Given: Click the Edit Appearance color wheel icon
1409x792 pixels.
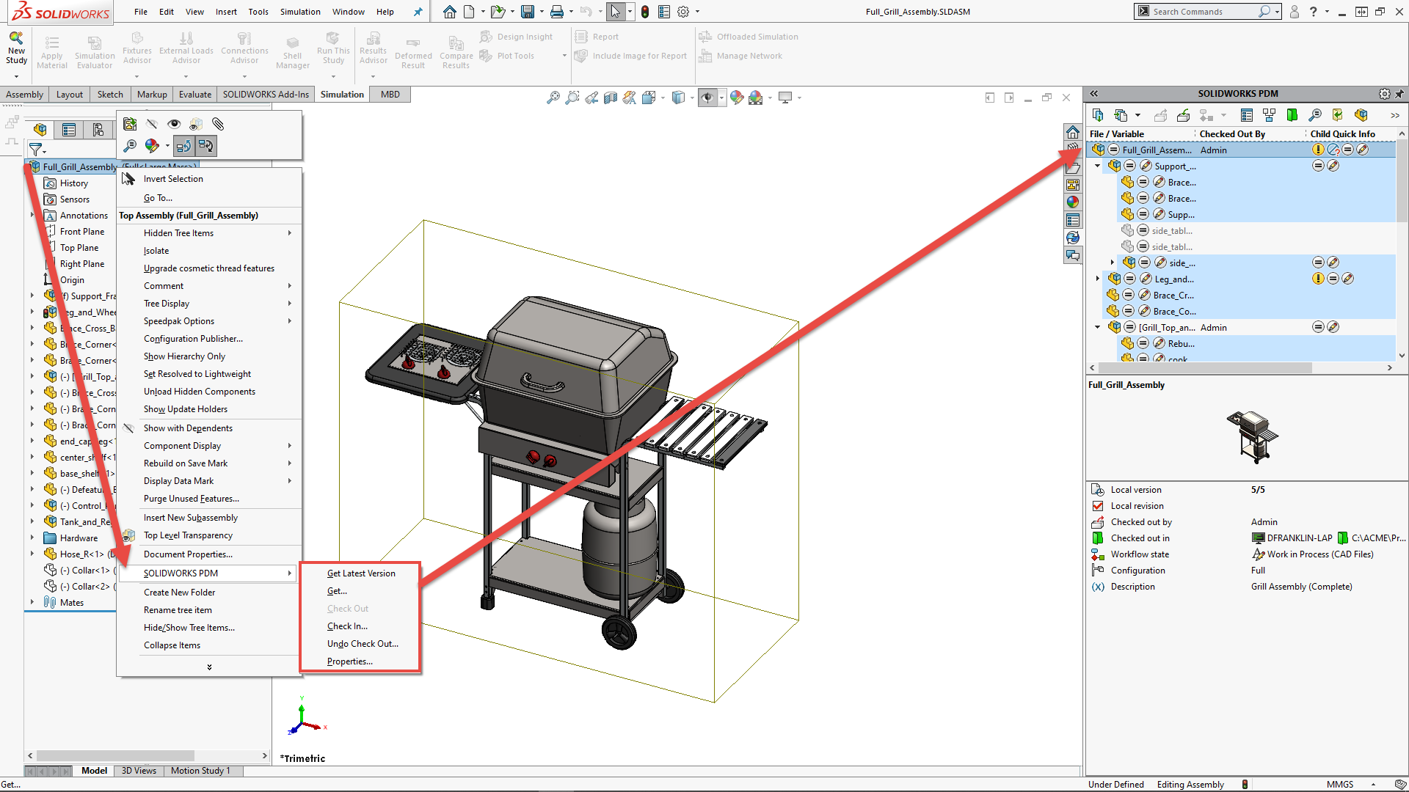Looking at the screenshot, I should 152,146.
